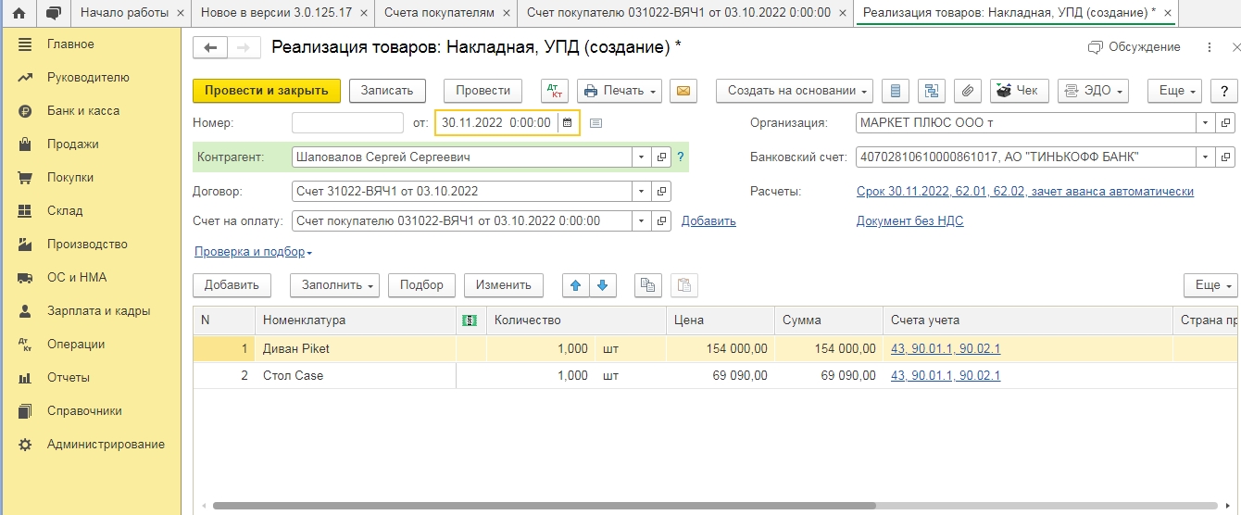Open the discussions chat bubble icon

coord(53,13)
